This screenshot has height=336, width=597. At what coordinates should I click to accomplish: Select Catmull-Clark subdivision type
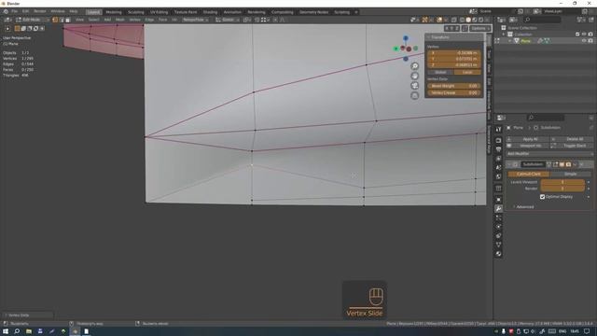[529, 175]
